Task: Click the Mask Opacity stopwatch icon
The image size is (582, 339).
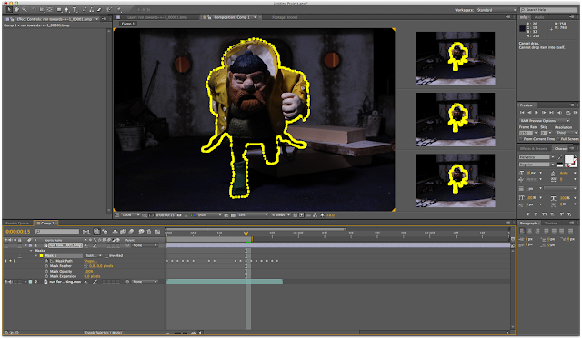Action: pyautogui.click(x=46, y=272)
